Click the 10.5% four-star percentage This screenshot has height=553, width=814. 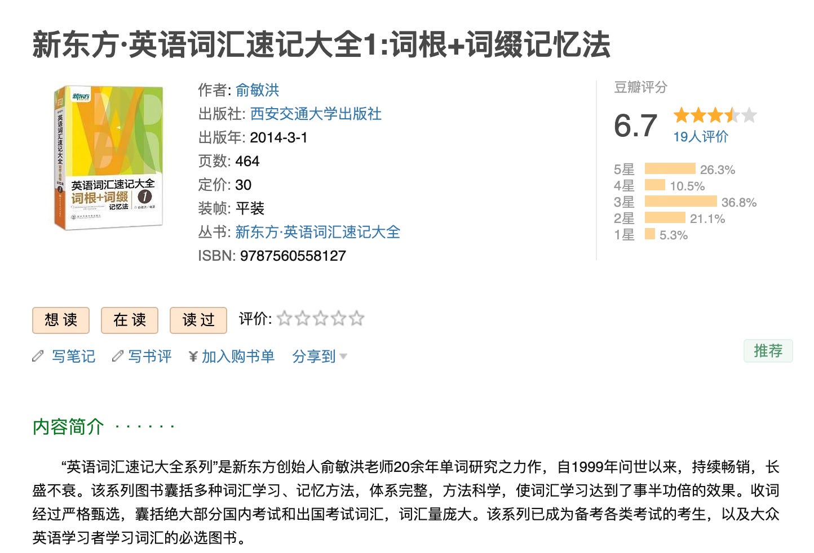pos(687,186)
